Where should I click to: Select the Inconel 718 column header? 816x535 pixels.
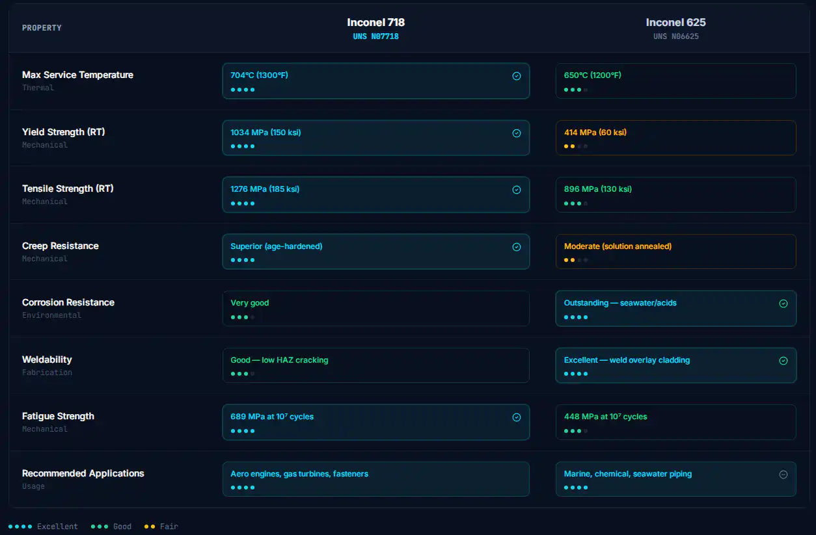375,22
